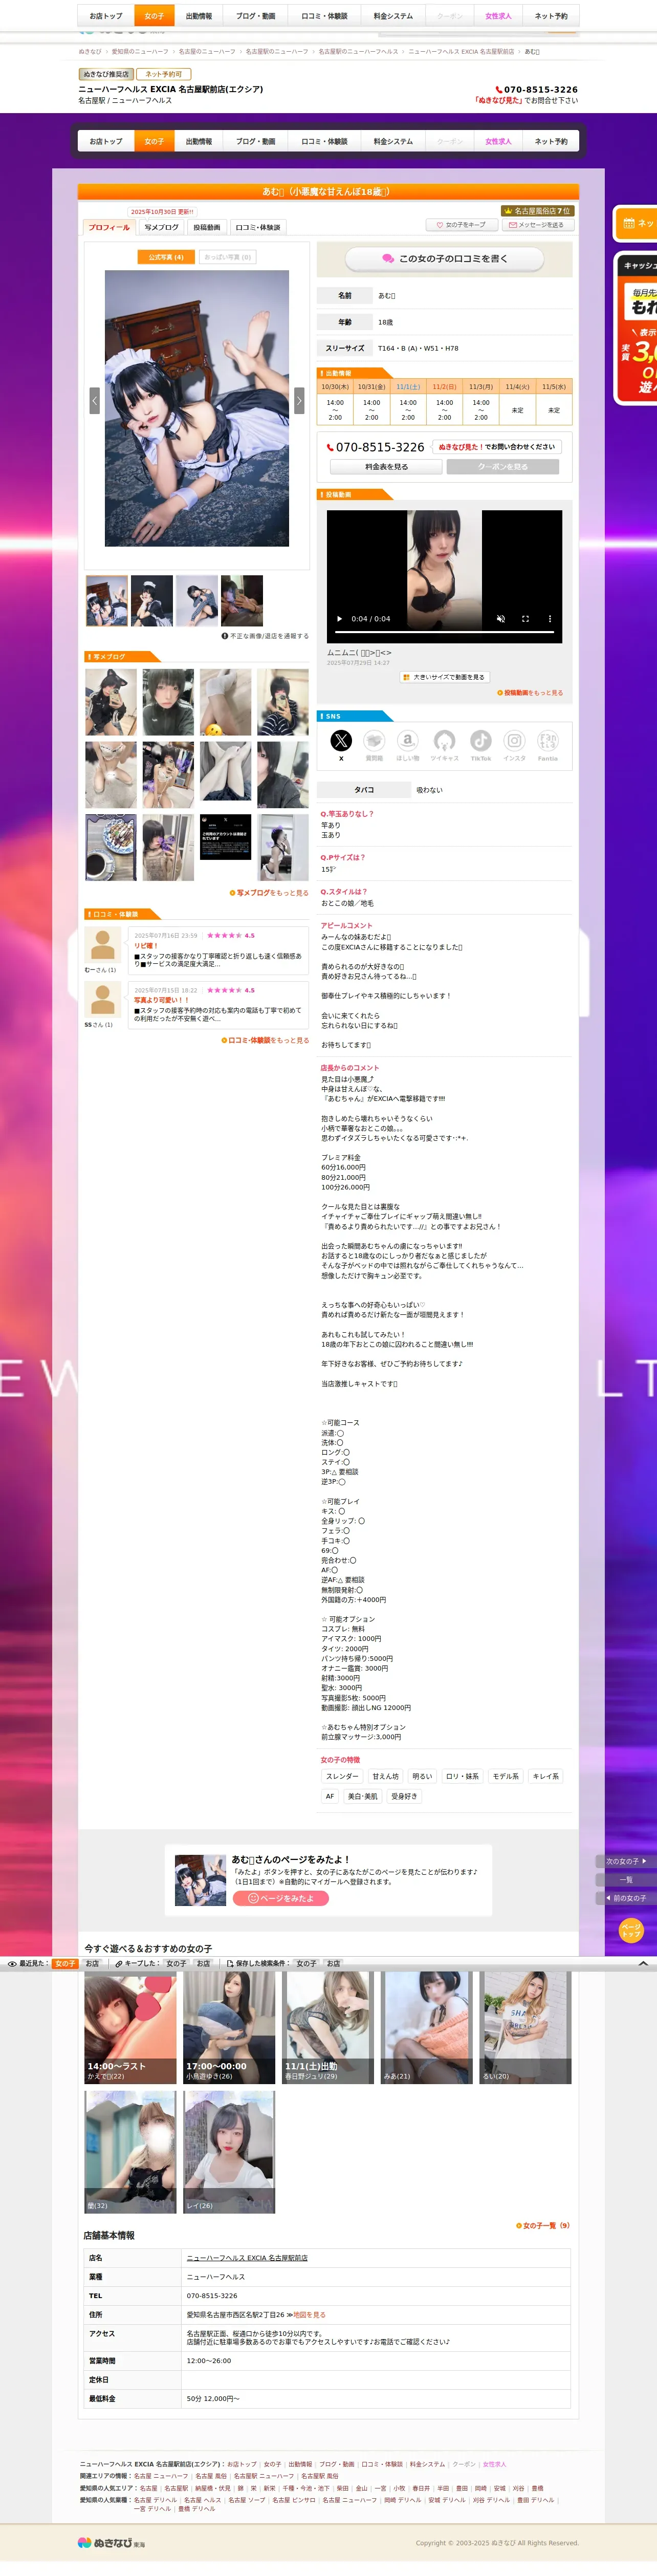Image resolution: width=657 pixels, height=2576 pixels.
Task: Open the モデル系 feature tag
Action: (506, 1777)
